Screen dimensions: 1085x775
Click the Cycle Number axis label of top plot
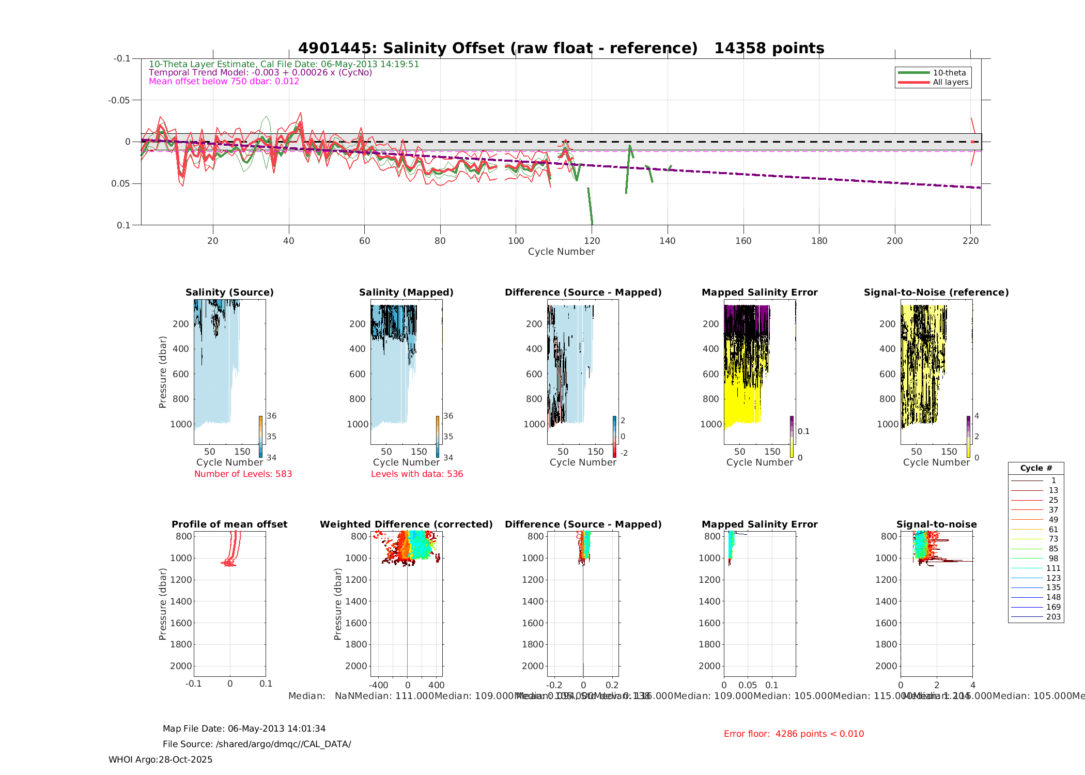pos(561,252)
